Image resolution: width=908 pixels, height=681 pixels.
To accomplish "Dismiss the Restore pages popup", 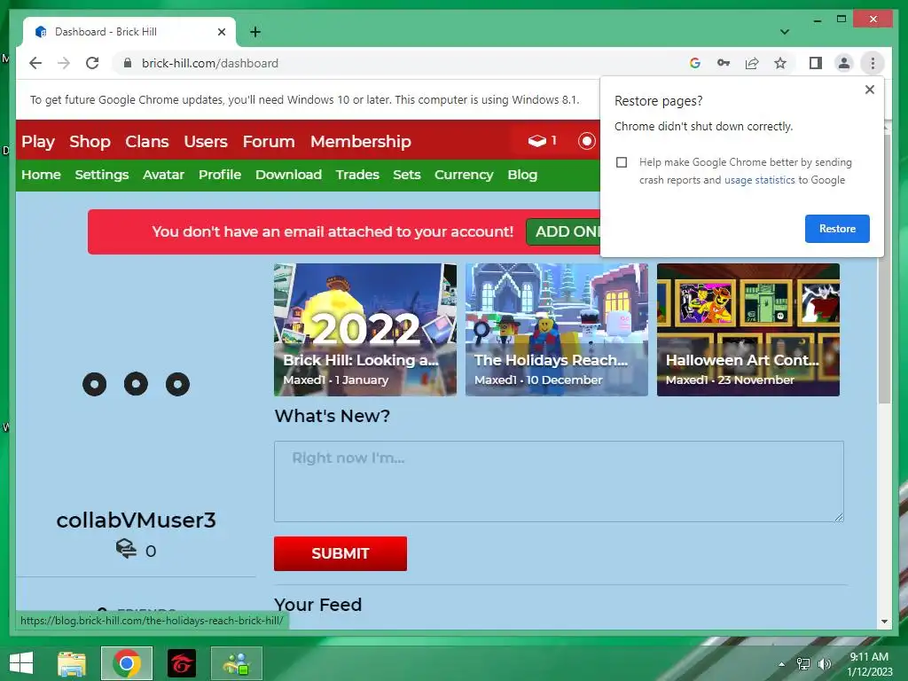I will point(869,90).
